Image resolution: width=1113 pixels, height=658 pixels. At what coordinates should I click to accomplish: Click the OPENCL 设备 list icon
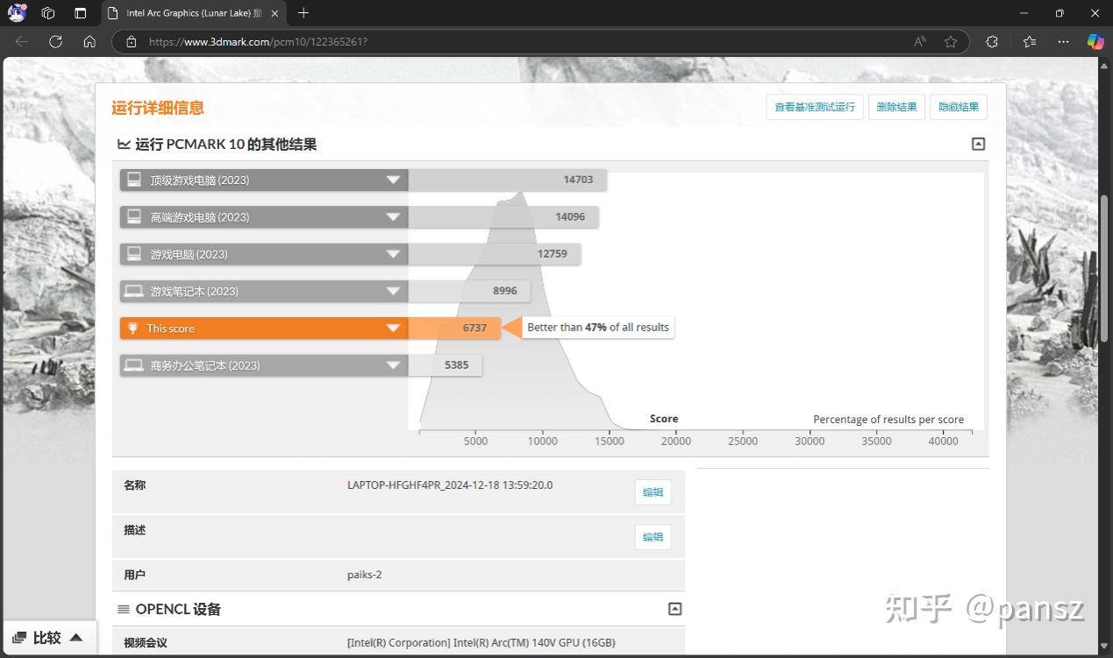tap(124, 609)
